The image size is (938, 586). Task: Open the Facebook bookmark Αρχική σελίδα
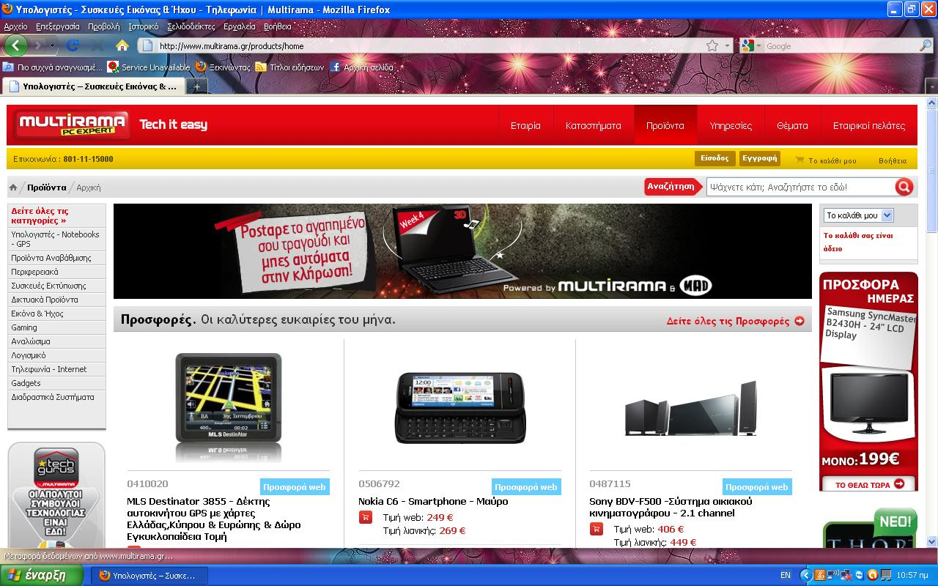point(361,67)
